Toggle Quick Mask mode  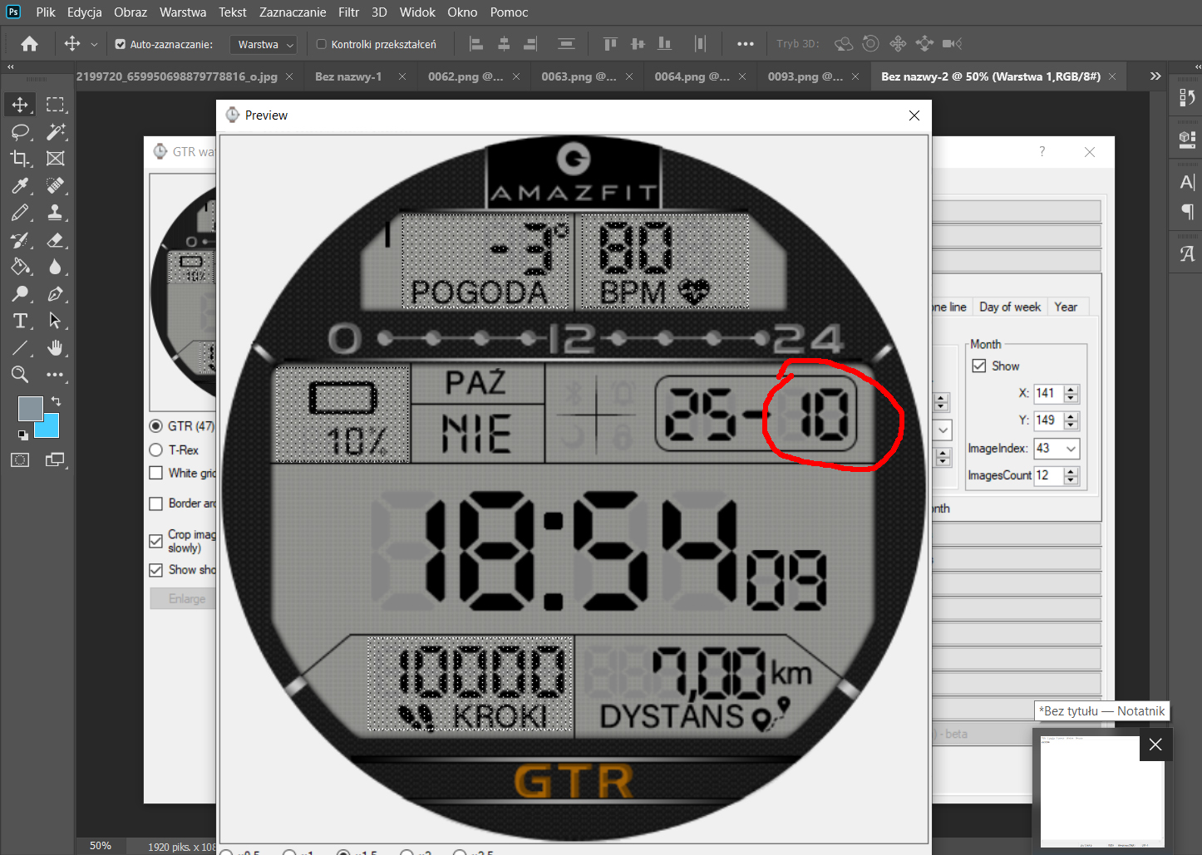pos(20,459)
